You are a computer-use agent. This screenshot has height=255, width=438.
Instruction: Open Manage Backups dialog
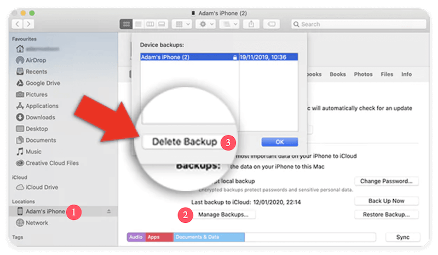223,215
